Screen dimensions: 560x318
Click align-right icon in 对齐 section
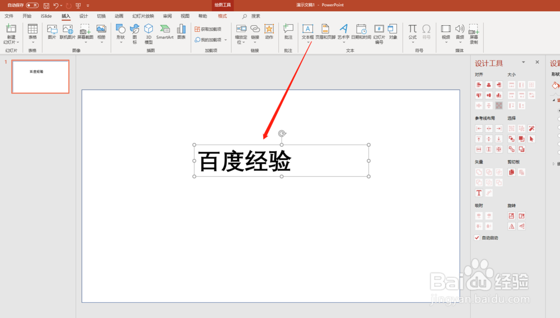point(499,85)
